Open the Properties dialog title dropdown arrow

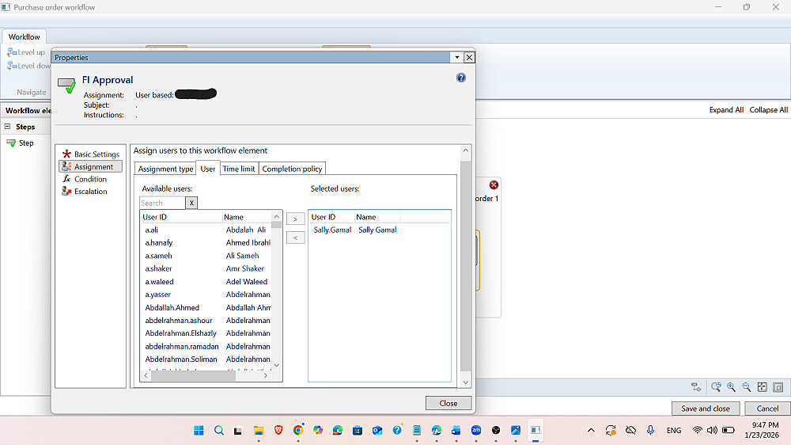click(457, 57)
